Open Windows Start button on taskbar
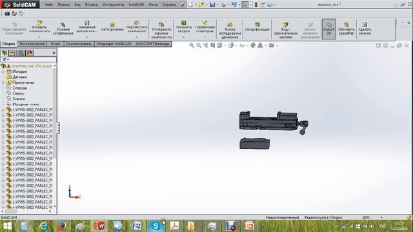Viewport: 413px width, 232px height. click(7, 226)
